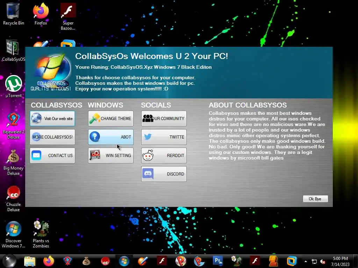Select the Super Bazoo... Flash desktop shortcut
358x268 pixels.
tap(68, 17)
